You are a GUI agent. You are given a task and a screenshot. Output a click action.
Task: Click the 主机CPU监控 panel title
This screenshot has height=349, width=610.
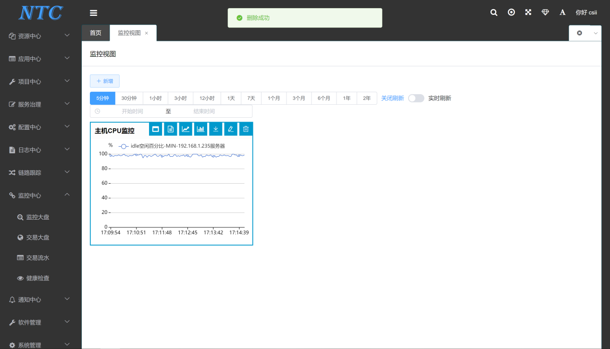[x=114, y=131]
